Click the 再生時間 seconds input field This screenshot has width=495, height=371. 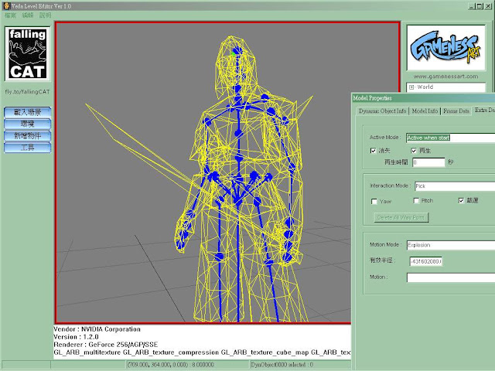pos(428,162)
